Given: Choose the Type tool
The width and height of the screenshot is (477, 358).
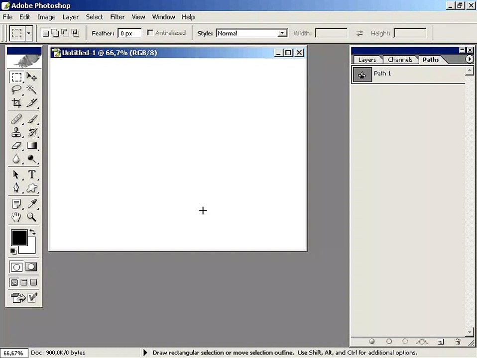Looking at the screenshot, I should (x=32, y=175).
